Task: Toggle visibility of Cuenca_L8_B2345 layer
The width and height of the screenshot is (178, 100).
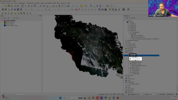Action: coord(3,21)
